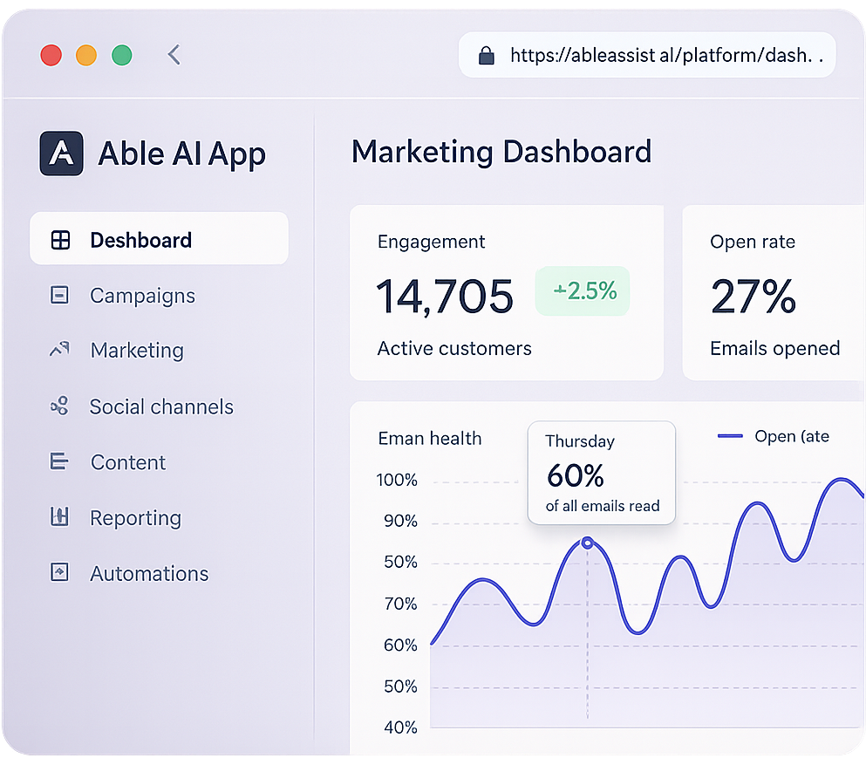
Task: Open the Campaigns menu item
Action: pyautogui.click(x=142, y=296)
